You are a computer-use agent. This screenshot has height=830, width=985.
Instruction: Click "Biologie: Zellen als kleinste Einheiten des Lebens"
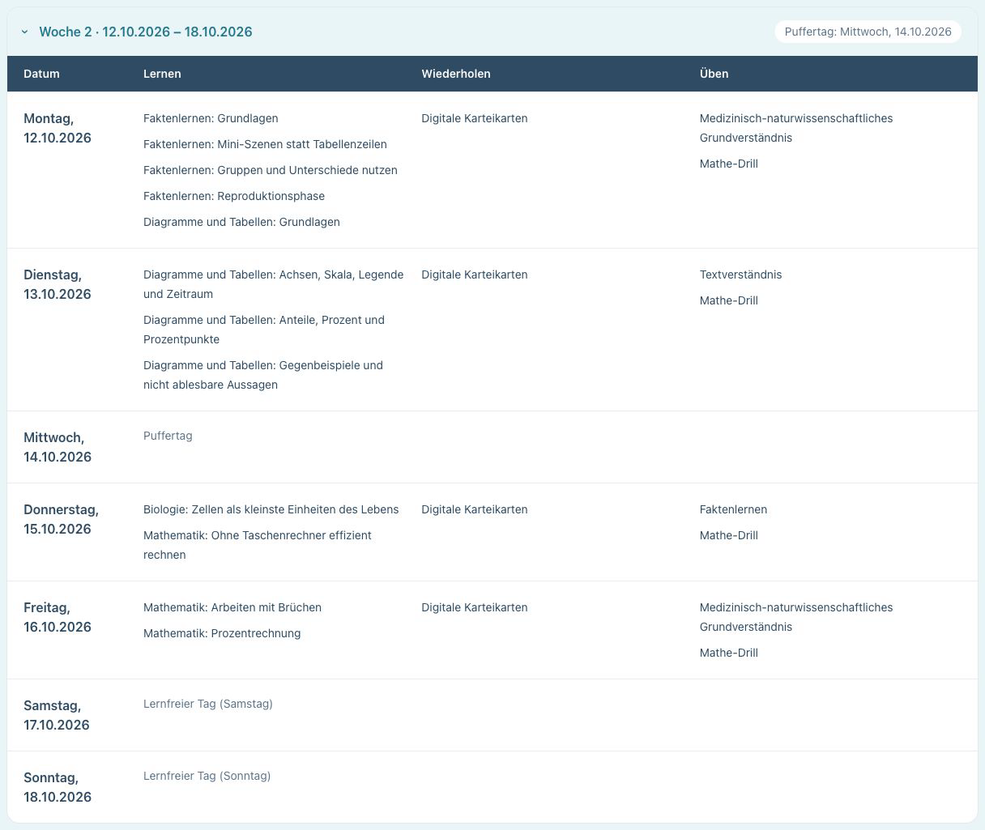(271, 509)
